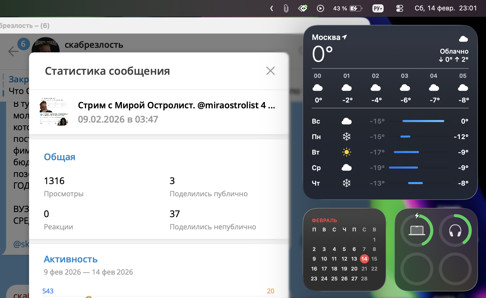Screen dimensions: 486x298
Task: Click the laptop battery ring in the batteries widget
Action: pos(417,230)
